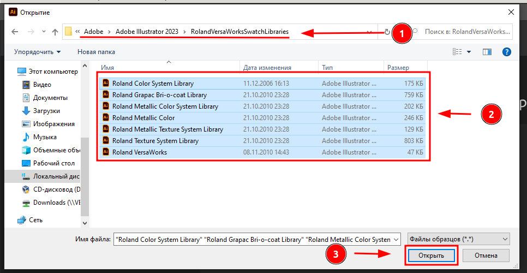
Task: Click the change view layout icon
Action: (457, 52)
